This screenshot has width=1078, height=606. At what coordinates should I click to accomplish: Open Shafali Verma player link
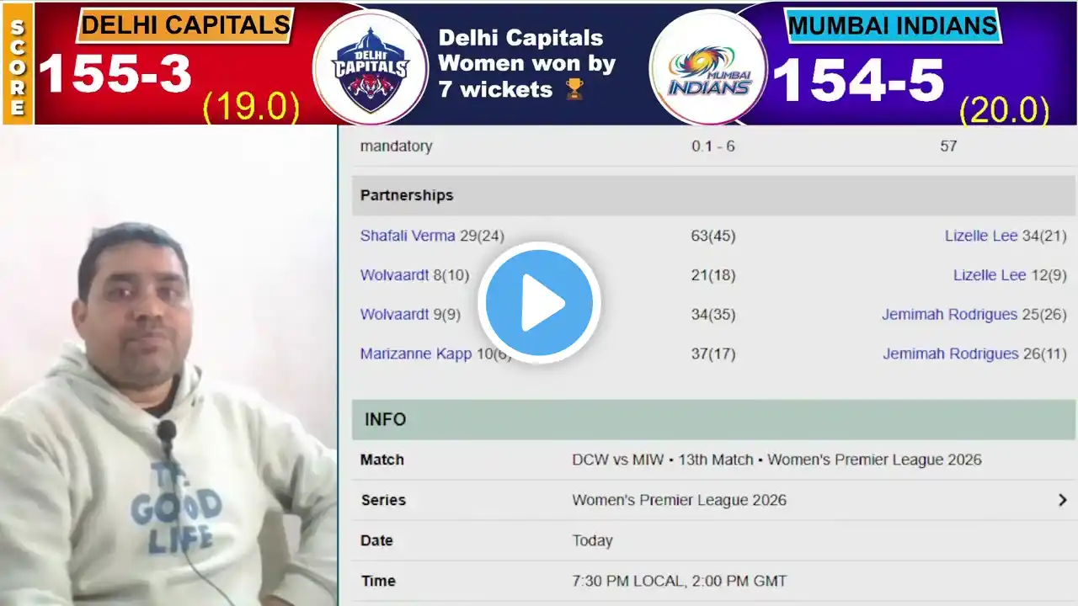click(408, 236)
